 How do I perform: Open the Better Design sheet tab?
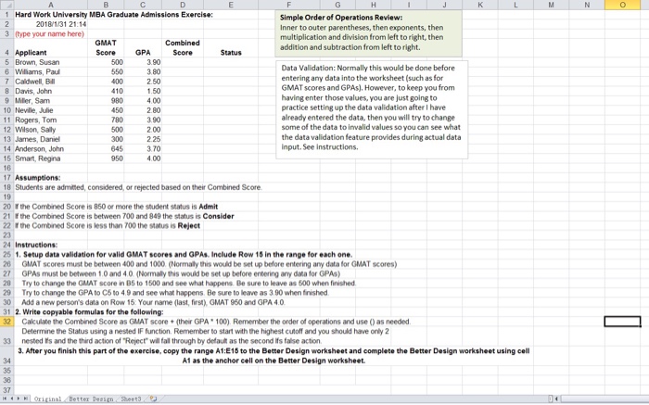[91, 399]
